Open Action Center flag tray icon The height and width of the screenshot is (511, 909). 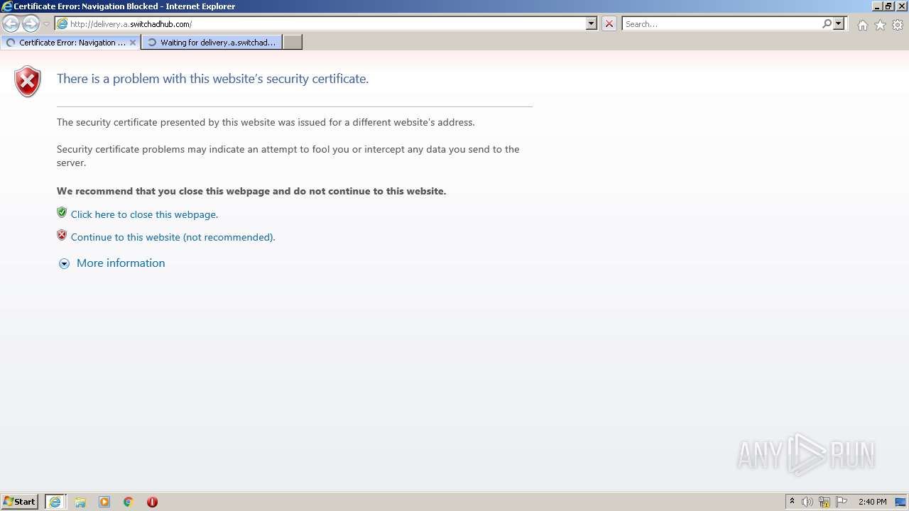(x=842, y=502)
